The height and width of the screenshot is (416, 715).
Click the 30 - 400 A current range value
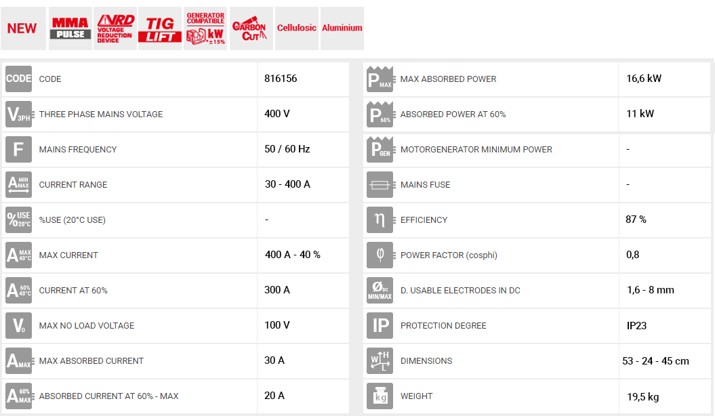pos(287,184)
